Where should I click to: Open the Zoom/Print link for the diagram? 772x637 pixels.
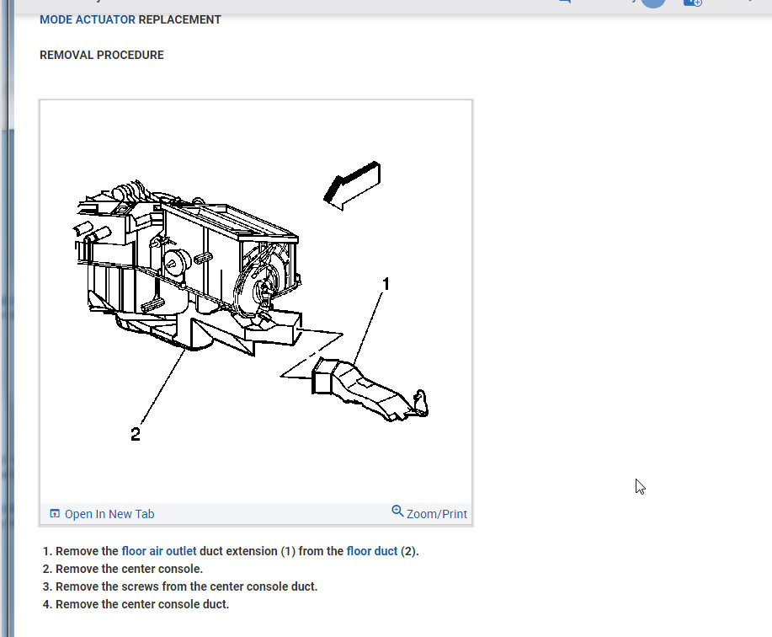point(437,514)
